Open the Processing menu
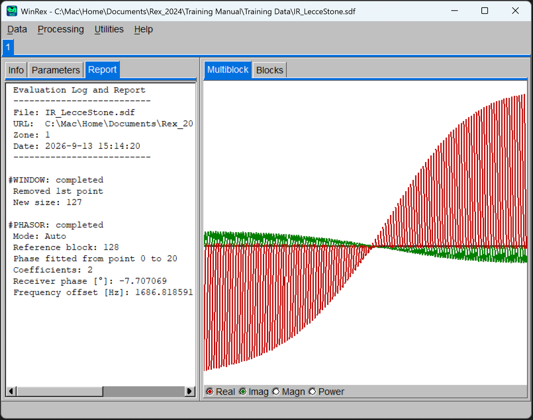533x420 pixels. (61, 29)
